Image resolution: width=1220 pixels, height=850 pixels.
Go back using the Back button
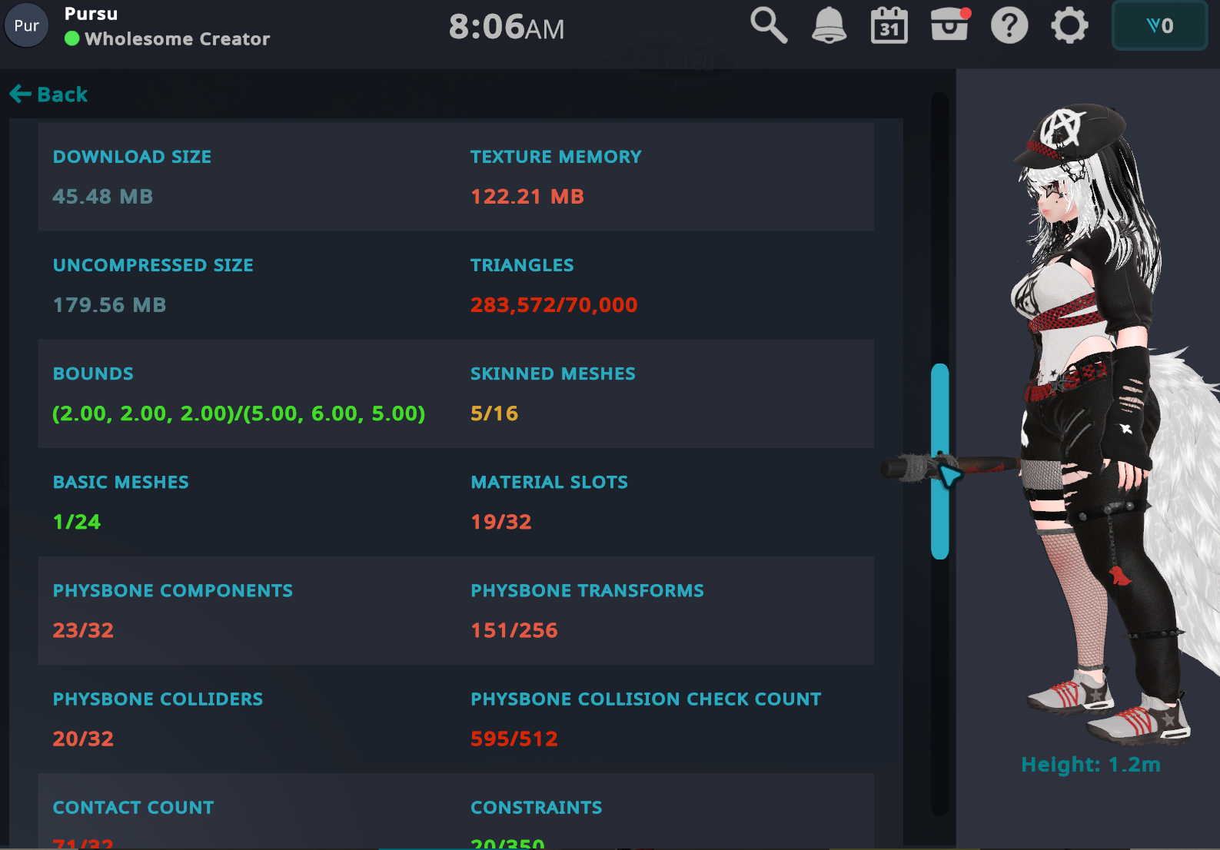click(49, 95)
